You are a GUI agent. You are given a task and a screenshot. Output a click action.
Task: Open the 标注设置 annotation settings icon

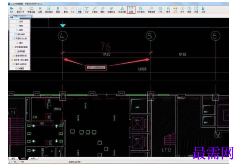click(122, 10)
